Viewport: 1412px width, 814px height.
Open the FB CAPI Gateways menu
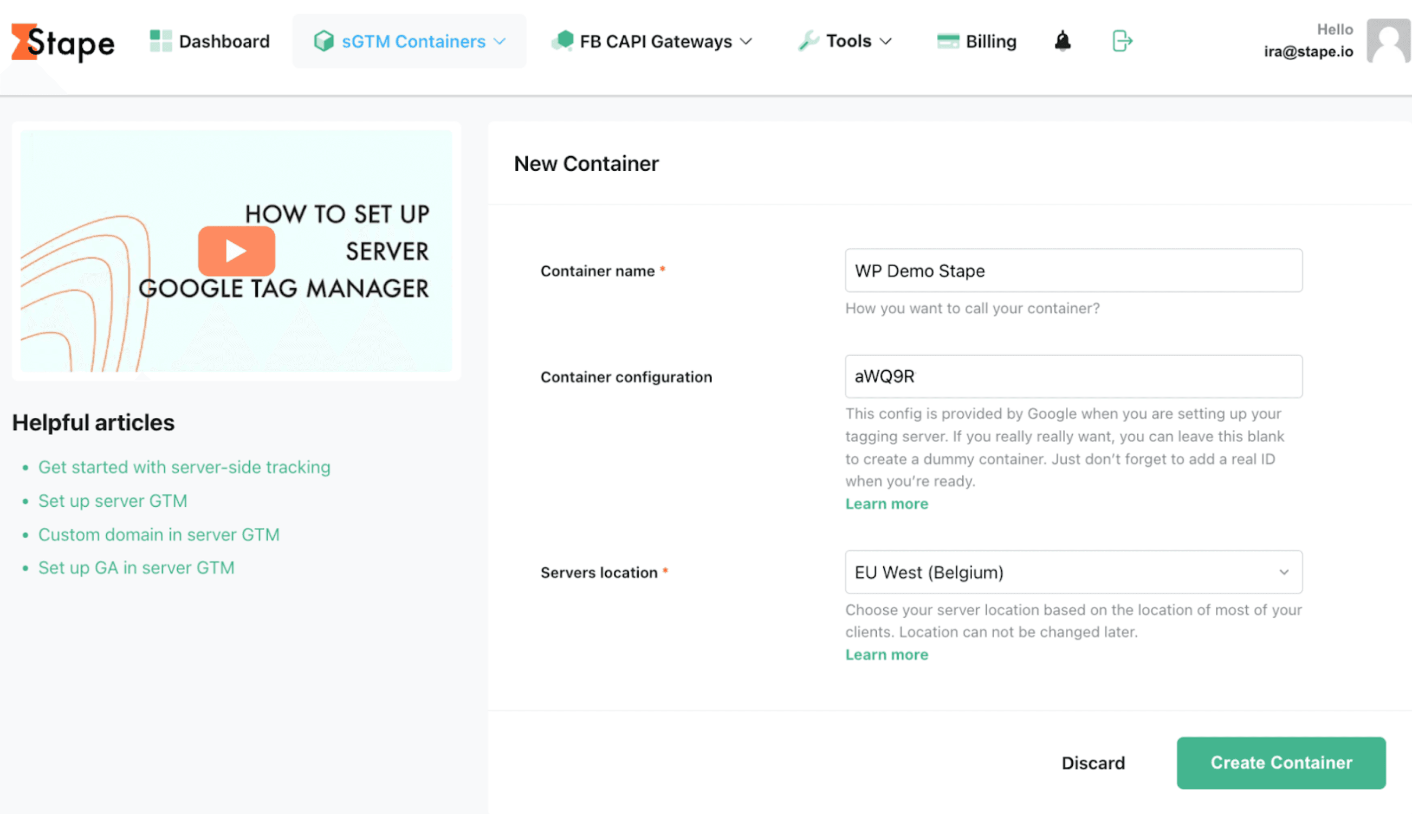pyautogui.click(x=651, y=41)
